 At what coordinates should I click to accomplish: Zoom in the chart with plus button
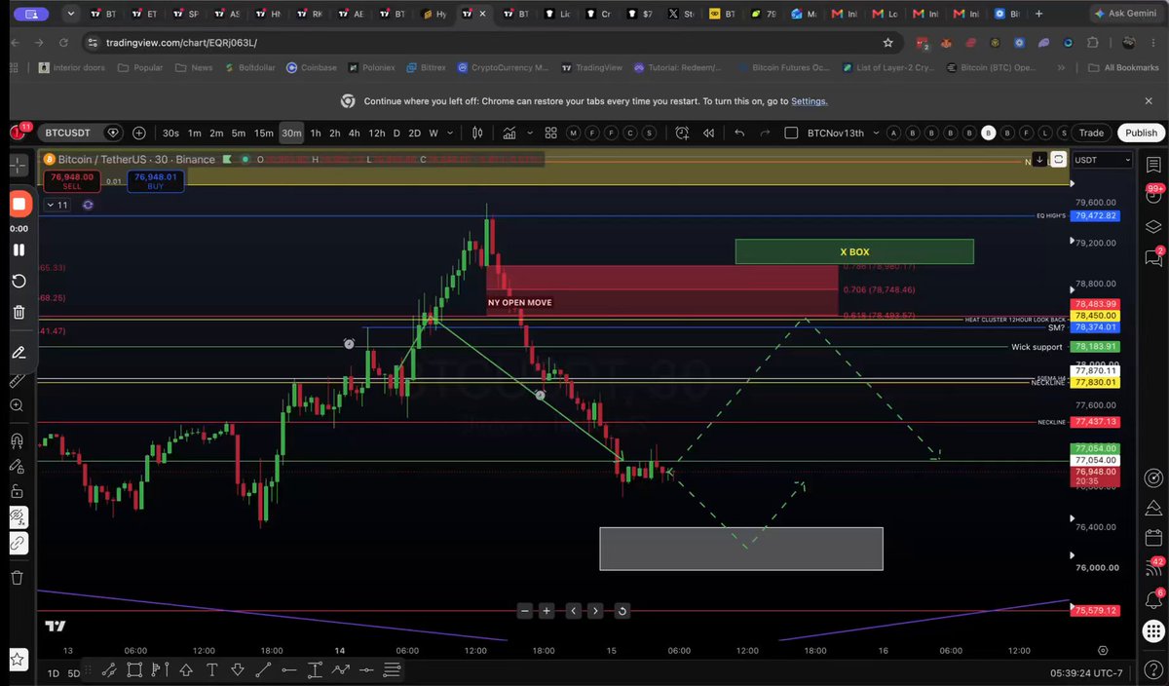pyautogui.click(x=547, y=611)
